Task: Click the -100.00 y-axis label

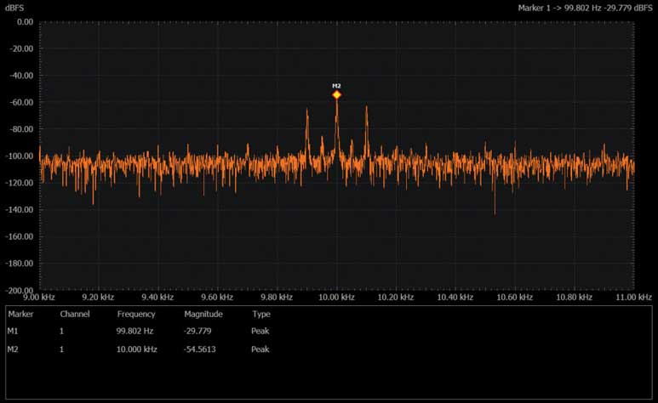Action: click(18, 156)
